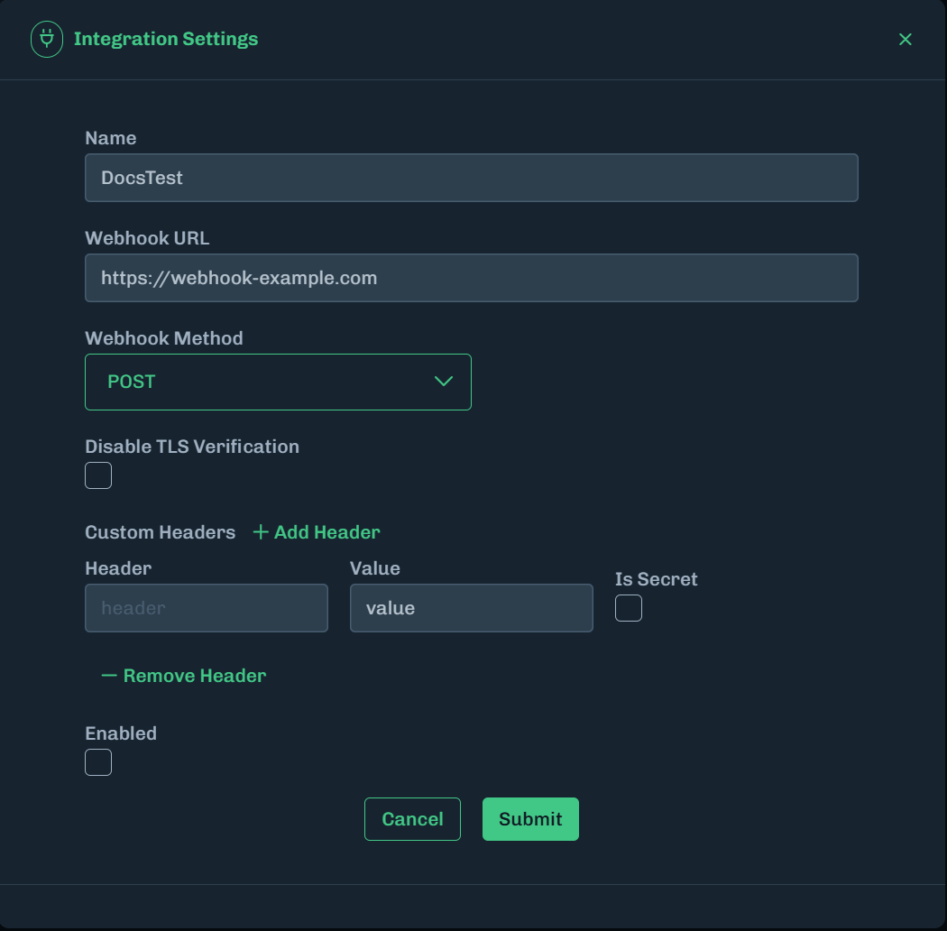The image size is (947, 931).
Task: Click into the Webhook URL input field
Action: (471, 278)
